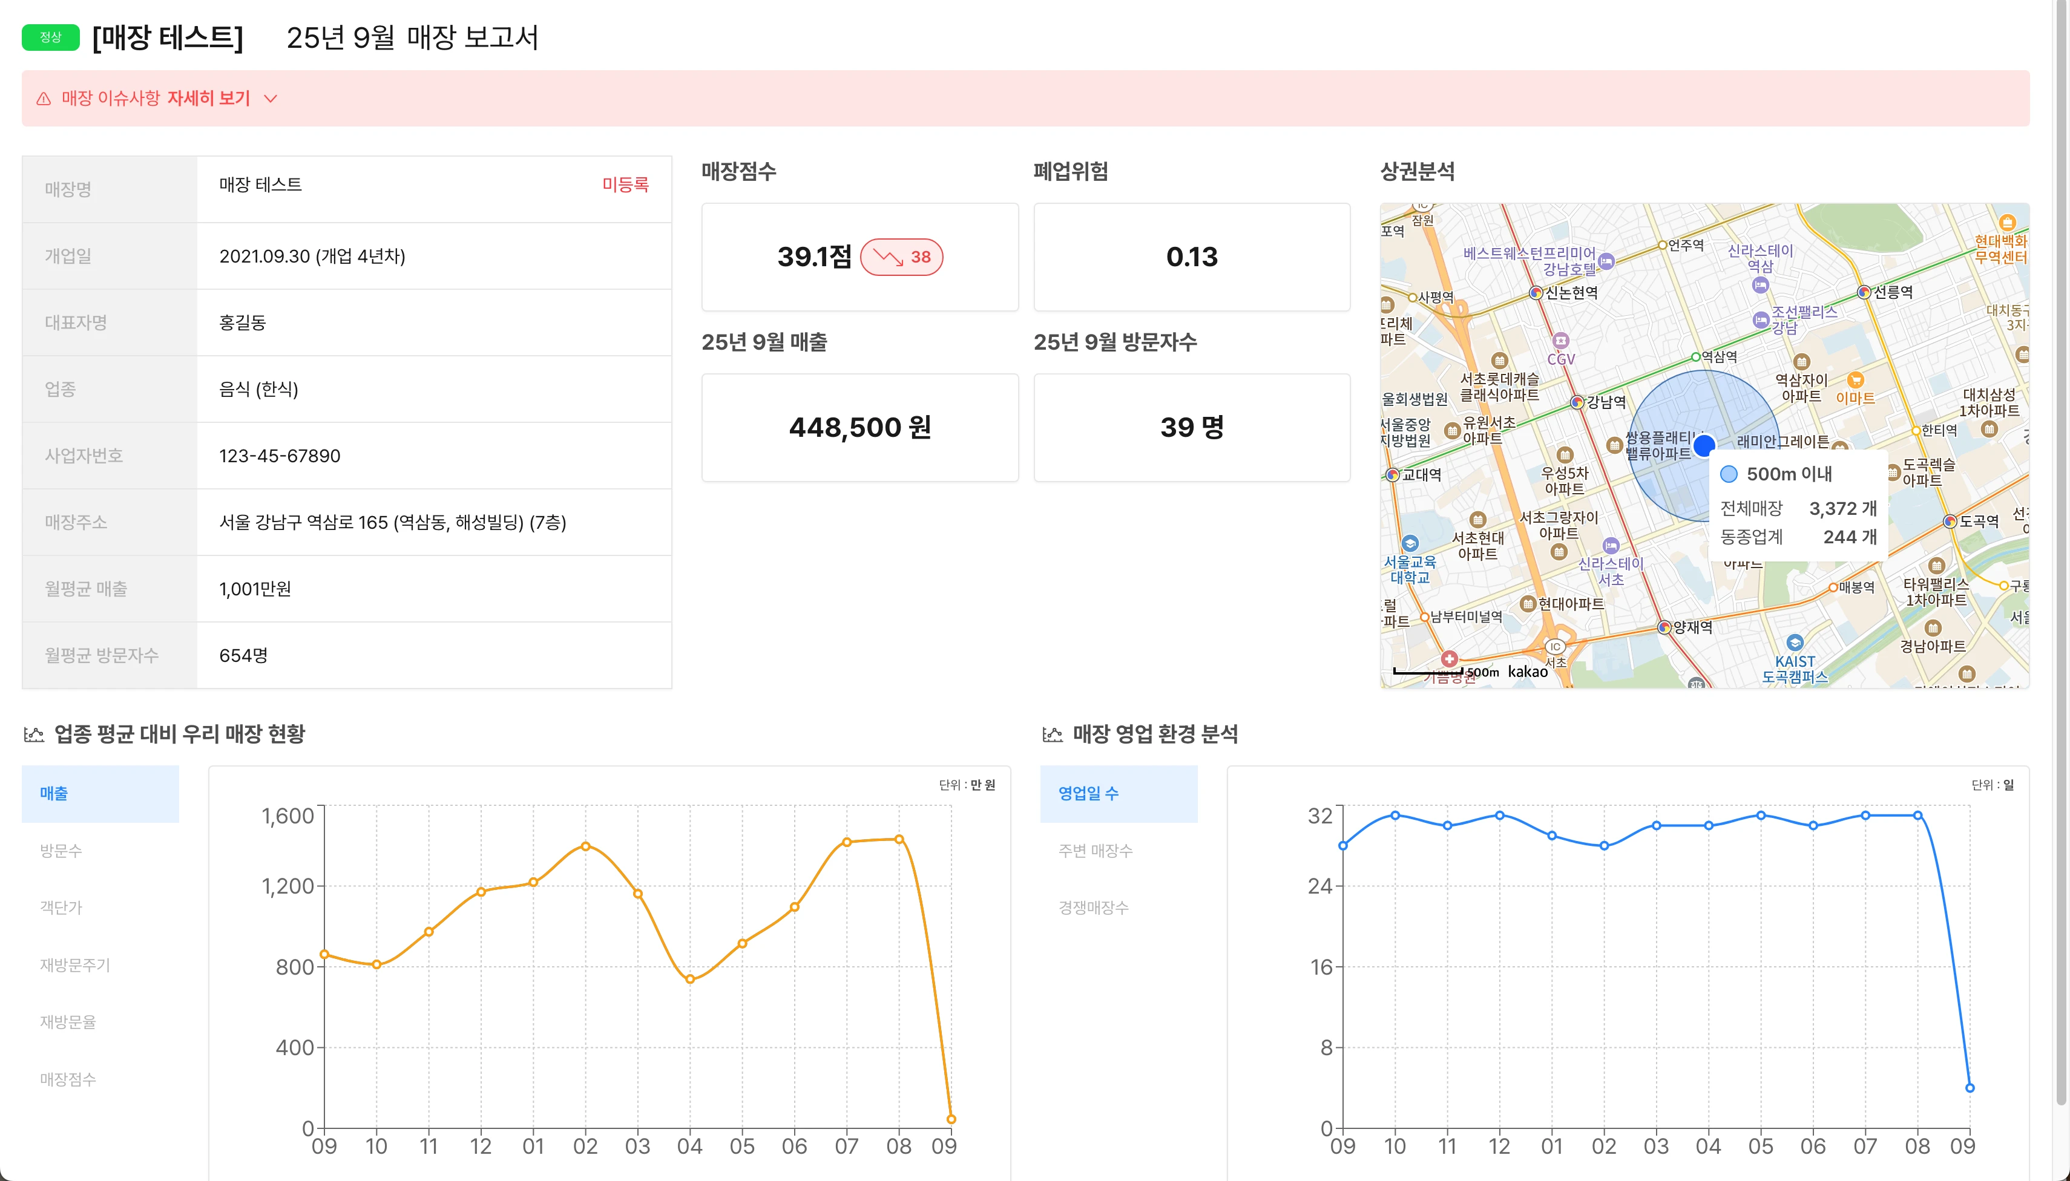Switch to 주변 매장수 tab
This screenshot has width=2070, height=1181.
tap(1095, 851)
